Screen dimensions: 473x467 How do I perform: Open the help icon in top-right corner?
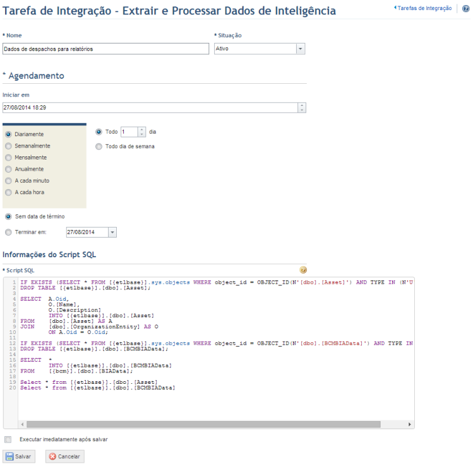[465, 8]
